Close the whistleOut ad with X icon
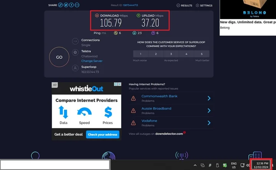The height and width of the screenshot is (170, 276). [x=119, y=84]
